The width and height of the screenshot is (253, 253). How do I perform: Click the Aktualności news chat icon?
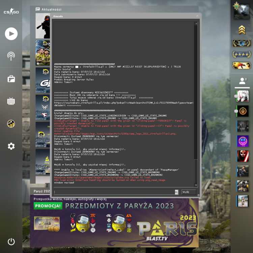[37, 9]
